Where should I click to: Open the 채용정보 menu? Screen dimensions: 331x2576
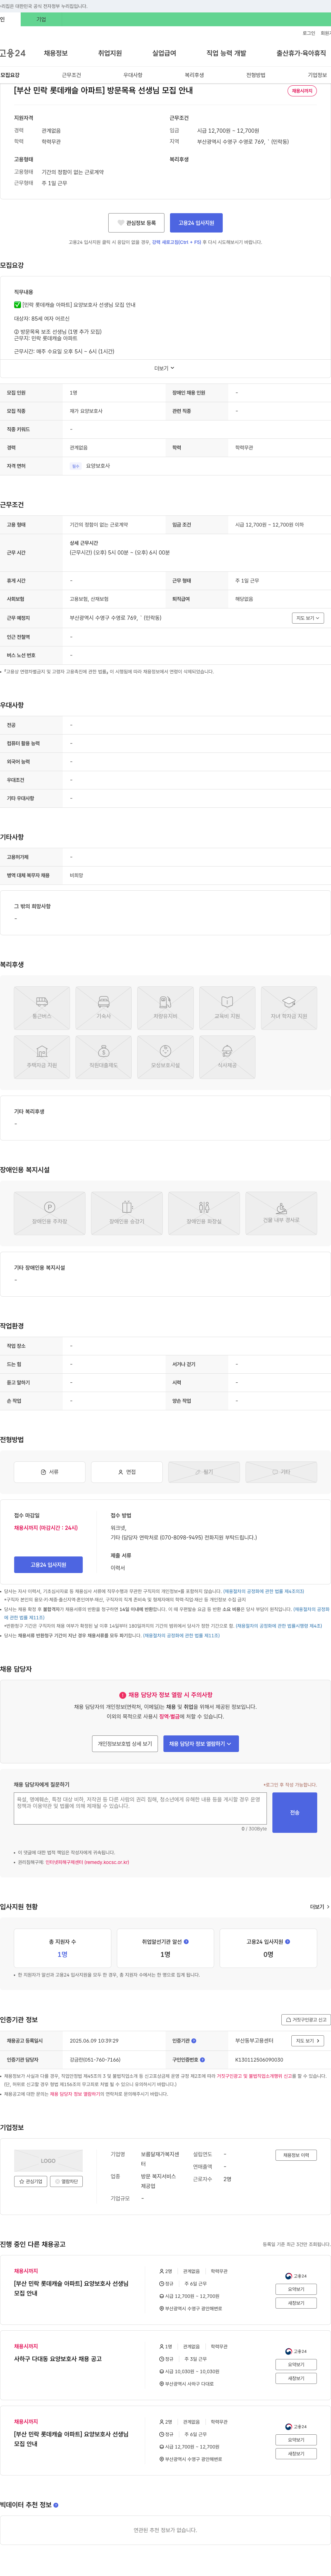click(56, 53)
